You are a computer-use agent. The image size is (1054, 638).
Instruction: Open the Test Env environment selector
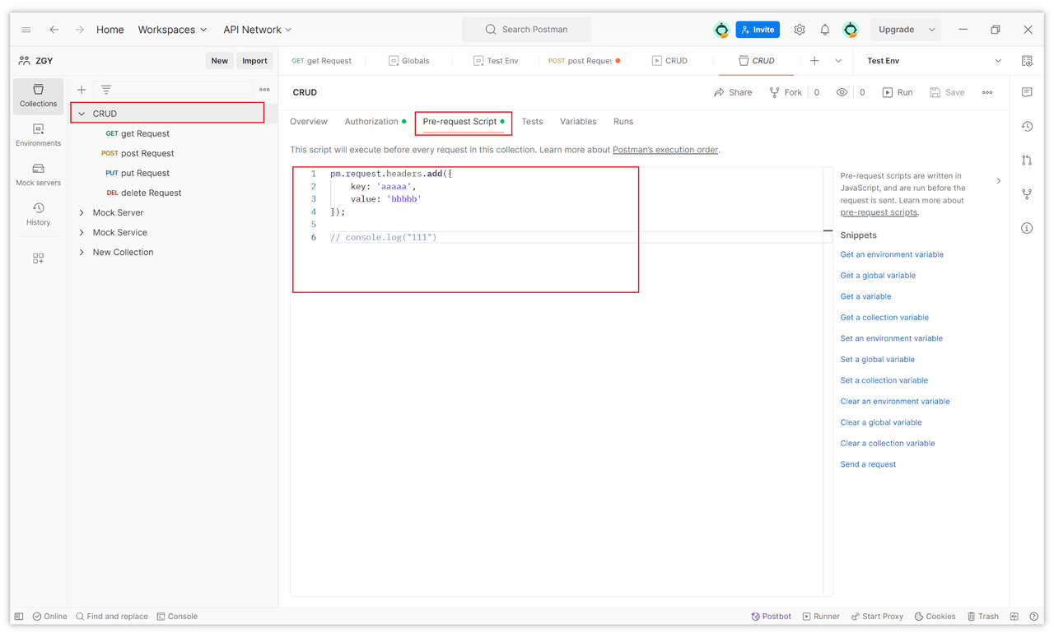point(934,61)
